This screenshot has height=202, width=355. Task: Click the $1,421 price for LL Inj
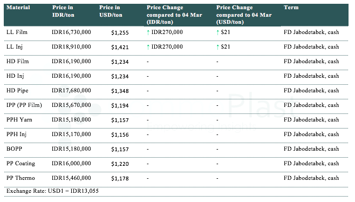[x=120, y=47]
